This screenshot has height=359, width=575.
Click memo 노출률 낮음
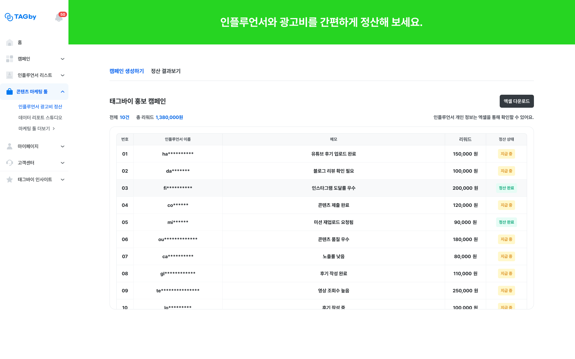point(334,256)
